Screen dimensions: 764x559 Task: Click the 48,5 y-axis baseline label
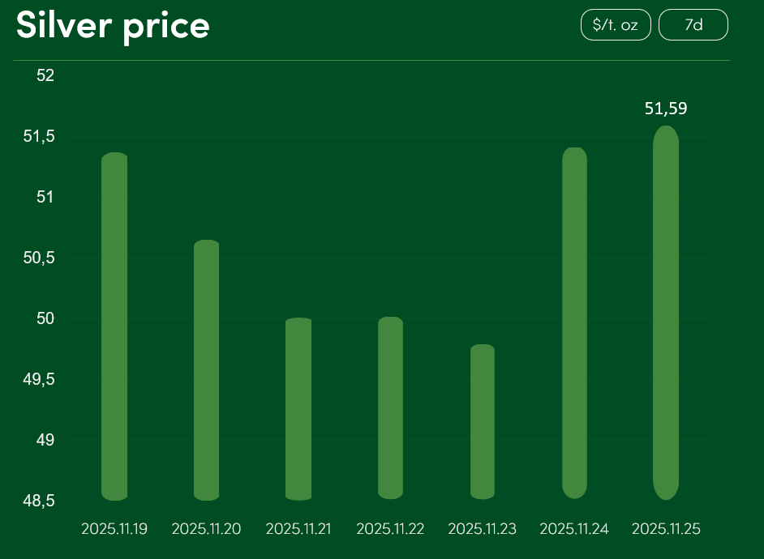(40, 501)
